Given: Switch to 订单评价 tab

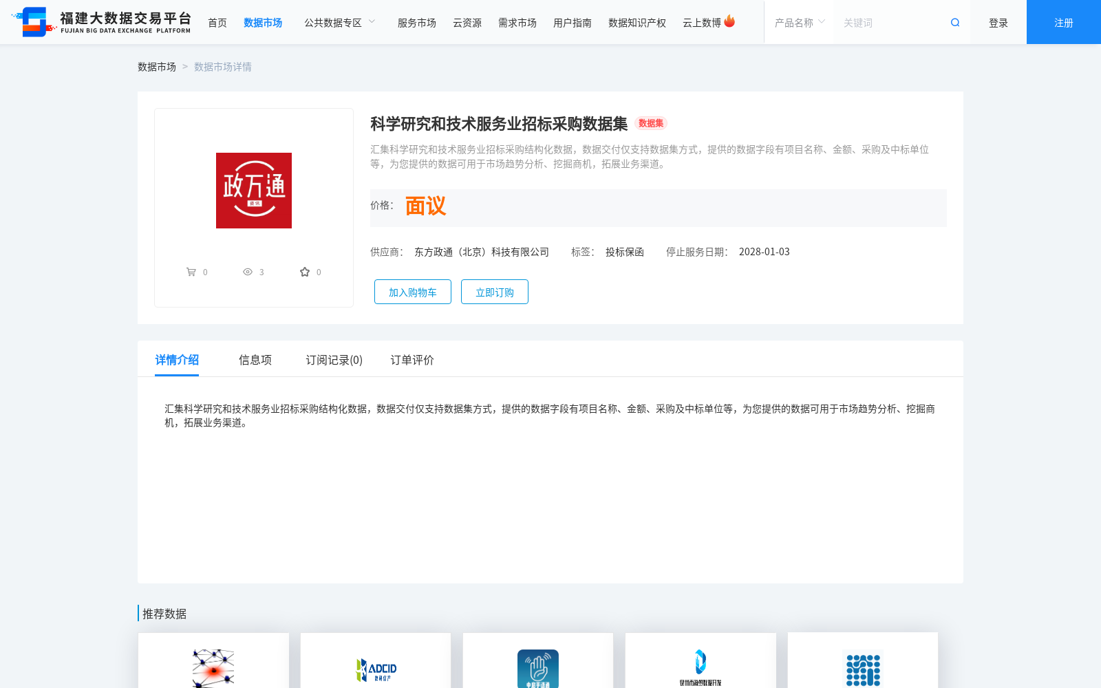Looking at the screenshot, I should (412, 360).
